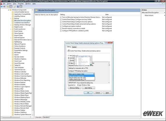Image resolution: width=166 pixels, height=121 pixels.
Task: Select the Disabled radio button
Action: 68,60
